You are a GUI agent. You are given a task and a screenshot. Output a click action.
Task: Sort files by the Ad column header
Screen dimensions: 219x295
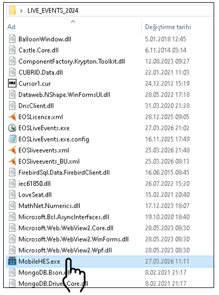(x=11, y=27)
